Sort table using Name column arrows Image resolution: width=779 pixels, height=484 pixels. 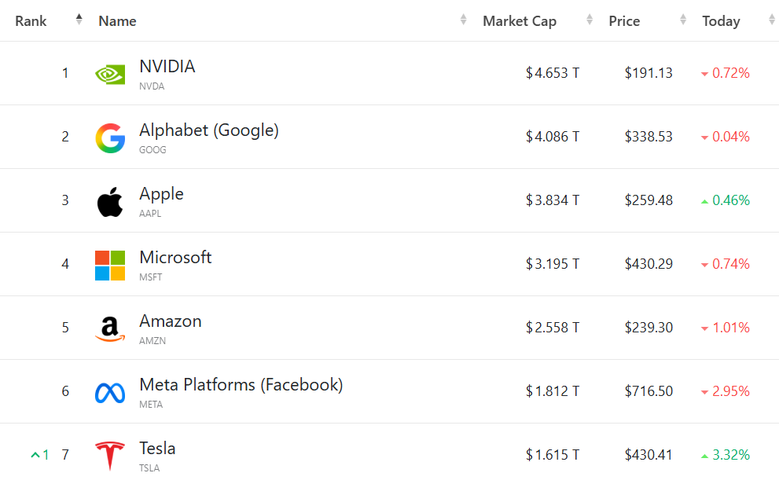[x=464, y=20]
